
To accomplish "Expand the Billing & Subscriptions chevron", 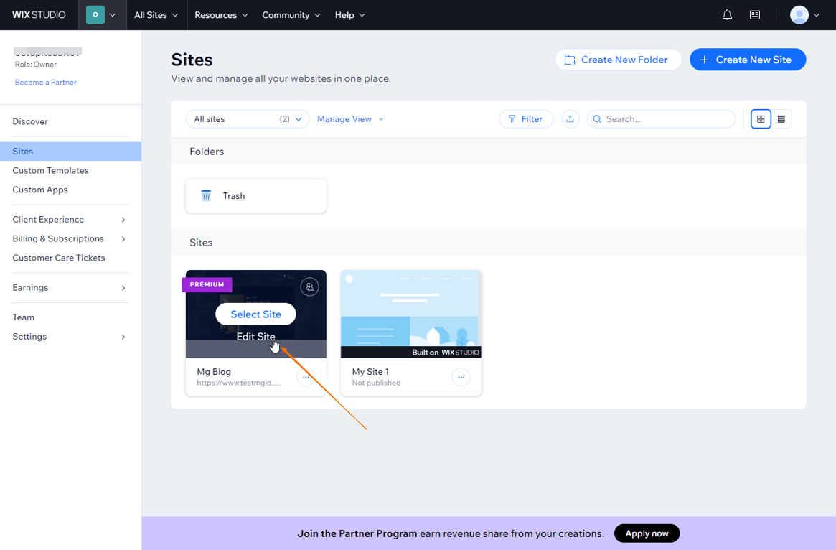I will point(123,238).
